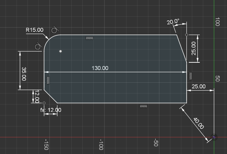Click the vertical constraint glyph on left edge
The width and height of the screenshot is (227, 154).
(48, 80)
